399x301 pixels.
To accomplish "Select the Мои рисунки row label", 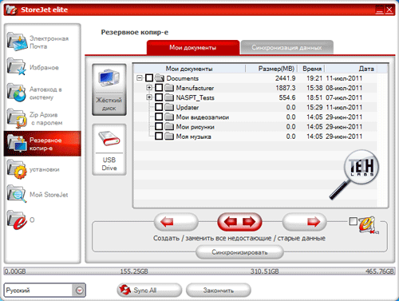I will (x=195, y=127).
